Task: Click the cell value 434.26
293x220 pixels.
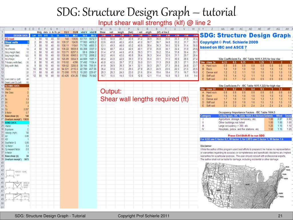Action: pos(74,76)
